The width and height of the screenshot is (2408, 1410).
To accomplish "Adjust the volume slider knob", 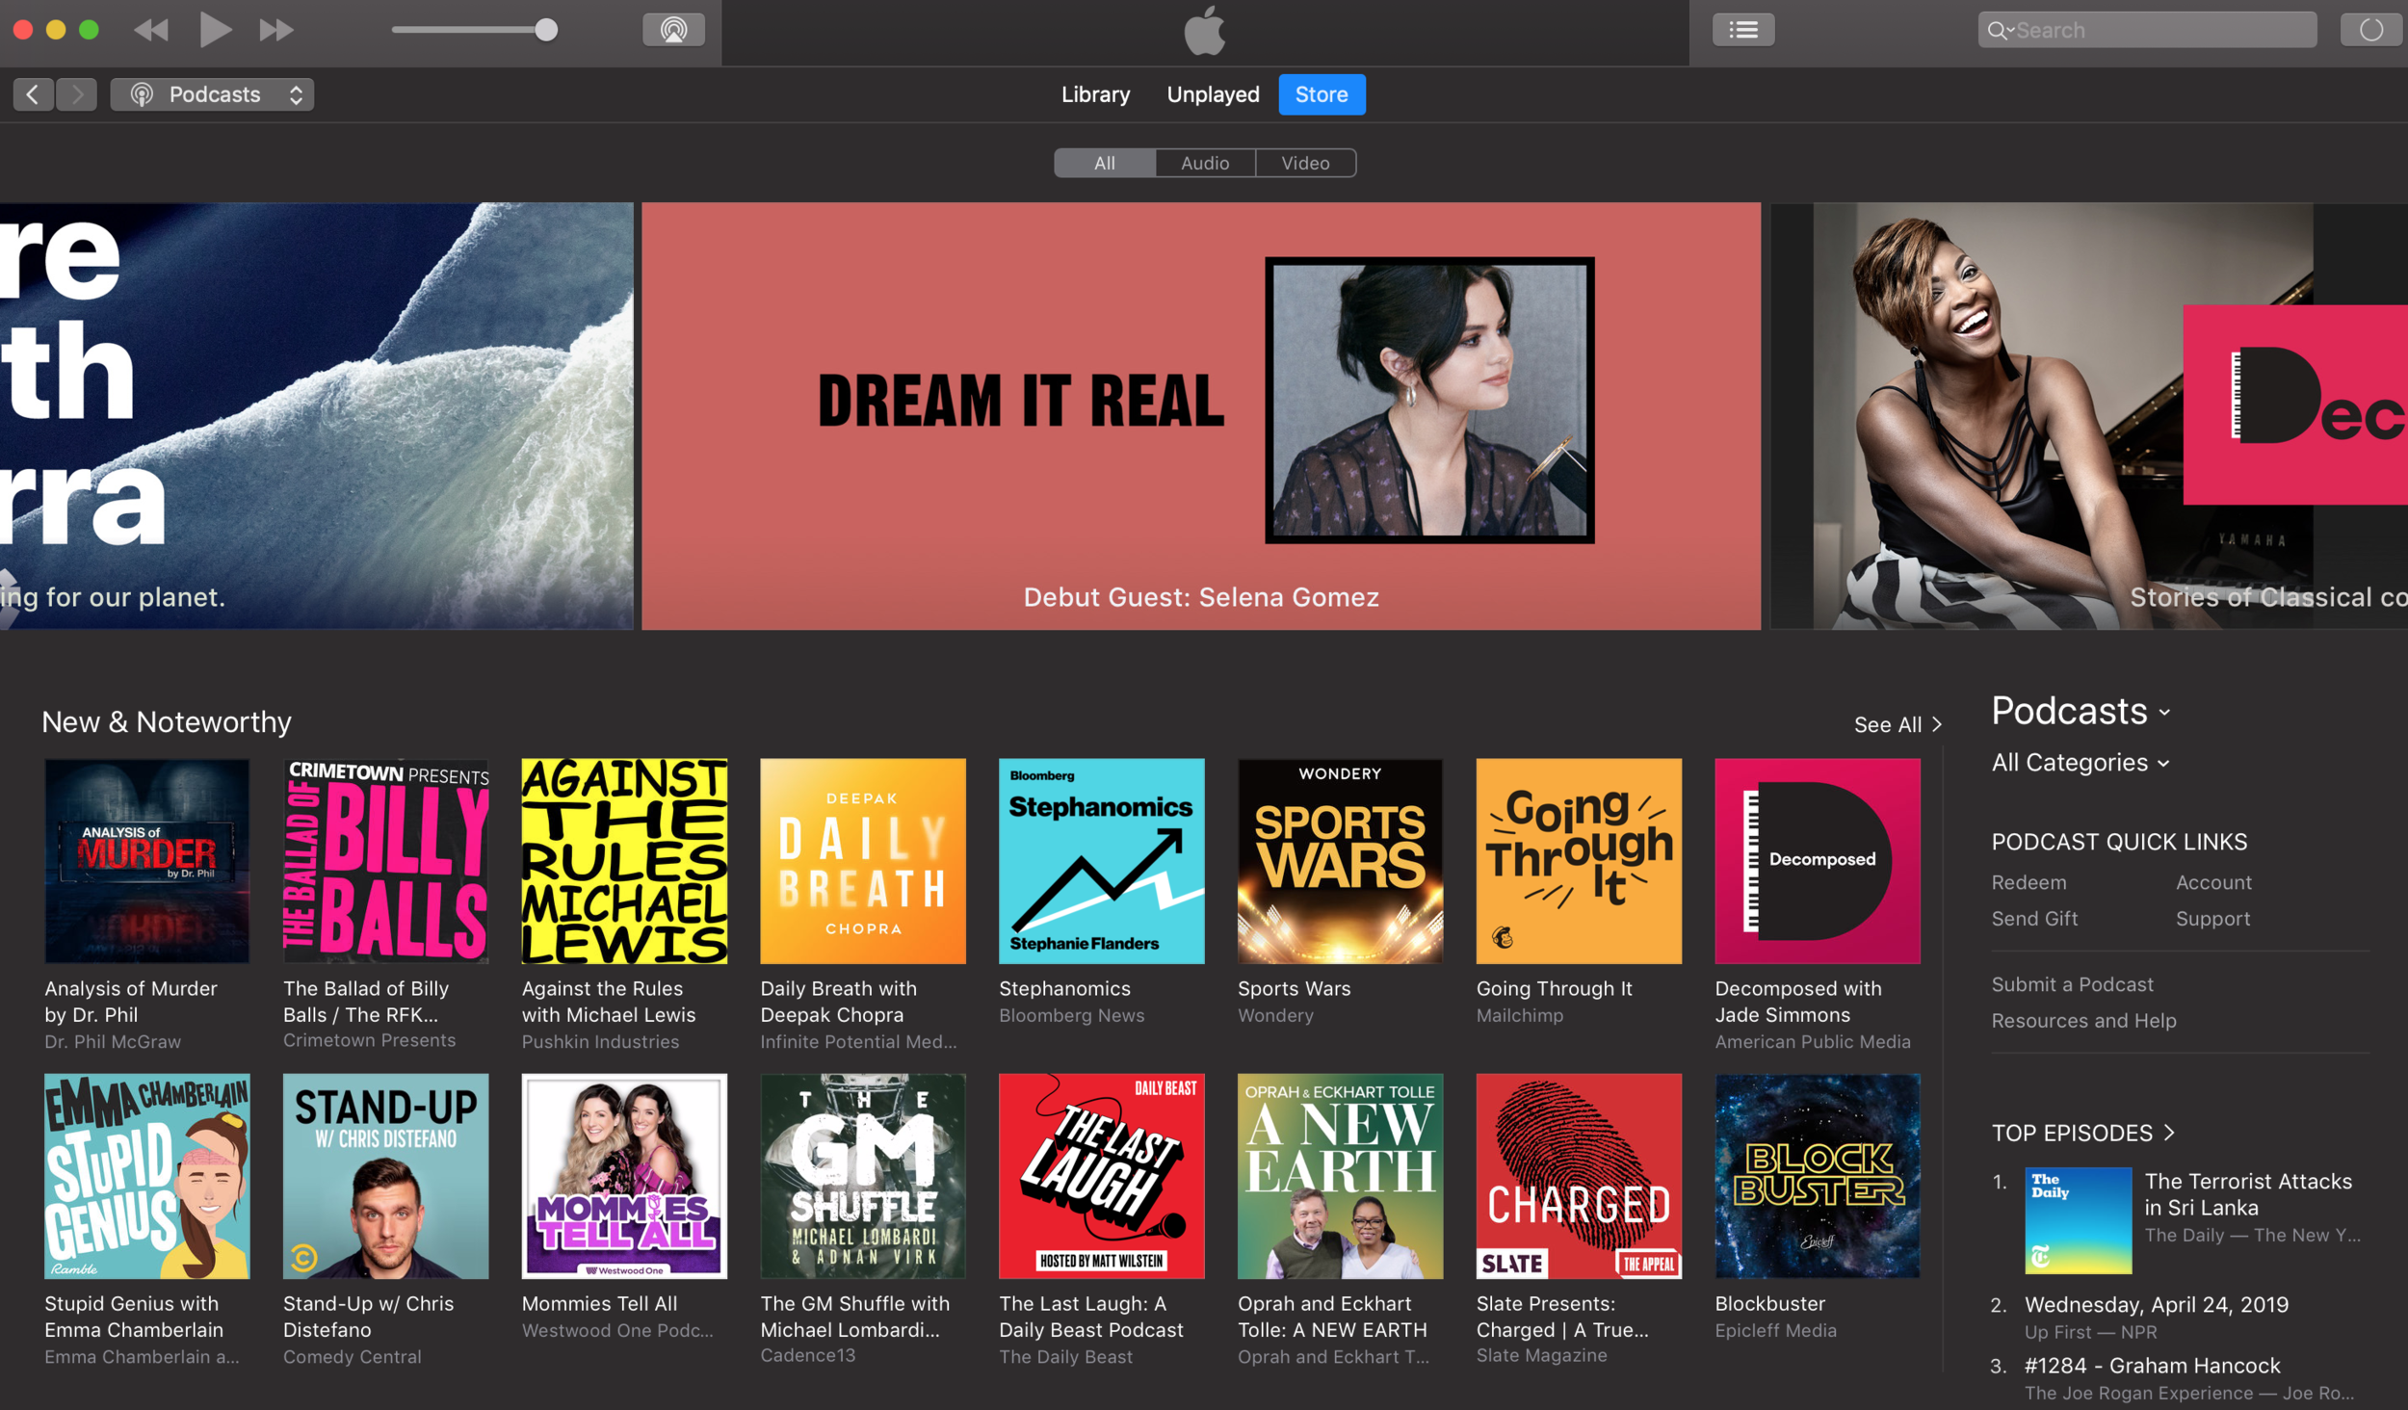I will pyautogui.click(x=546, y=30).
